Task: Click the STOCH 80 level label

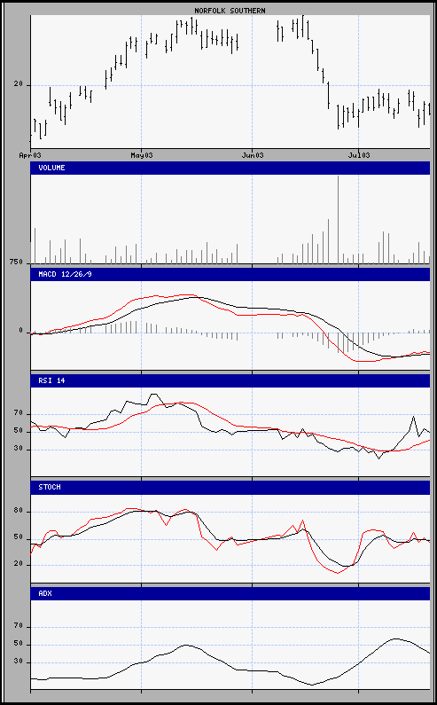Action: click(x=18, y=512)
